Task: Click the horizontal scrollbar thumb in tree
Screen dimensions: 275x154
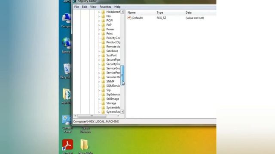Action: (92, 116)
